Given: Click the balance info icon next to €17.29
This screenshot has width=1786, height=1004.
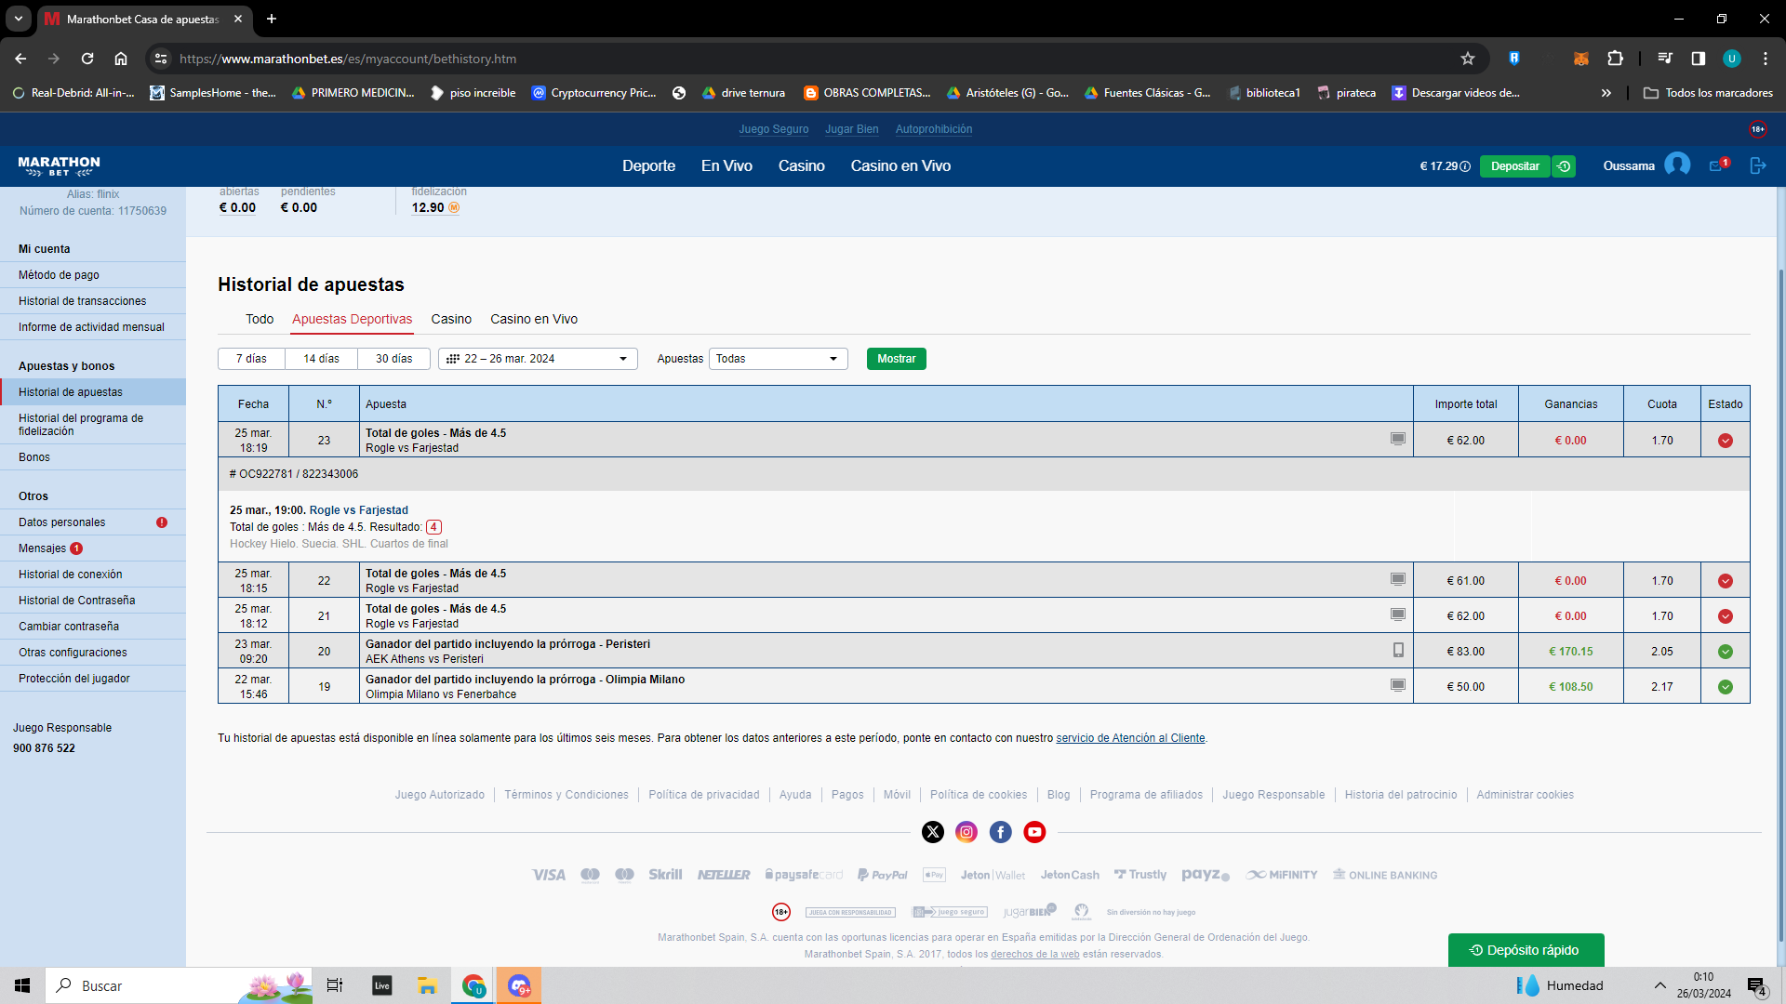Looking at the screenshot, I should click(x=1465, y=166).
